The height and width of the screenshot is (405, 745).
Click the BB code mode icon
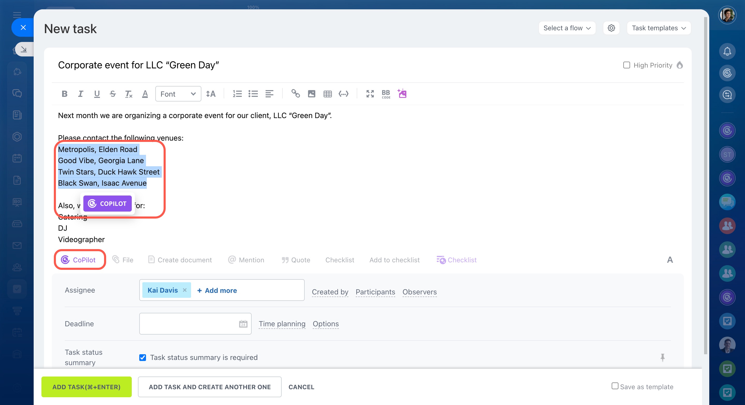pos(386,94)
